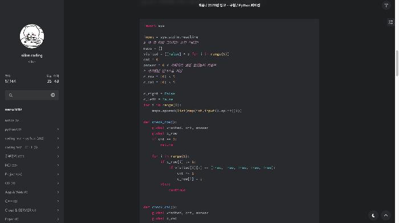Click the menu heading in sidebar
399x223 pixels.
click(13, 110)
